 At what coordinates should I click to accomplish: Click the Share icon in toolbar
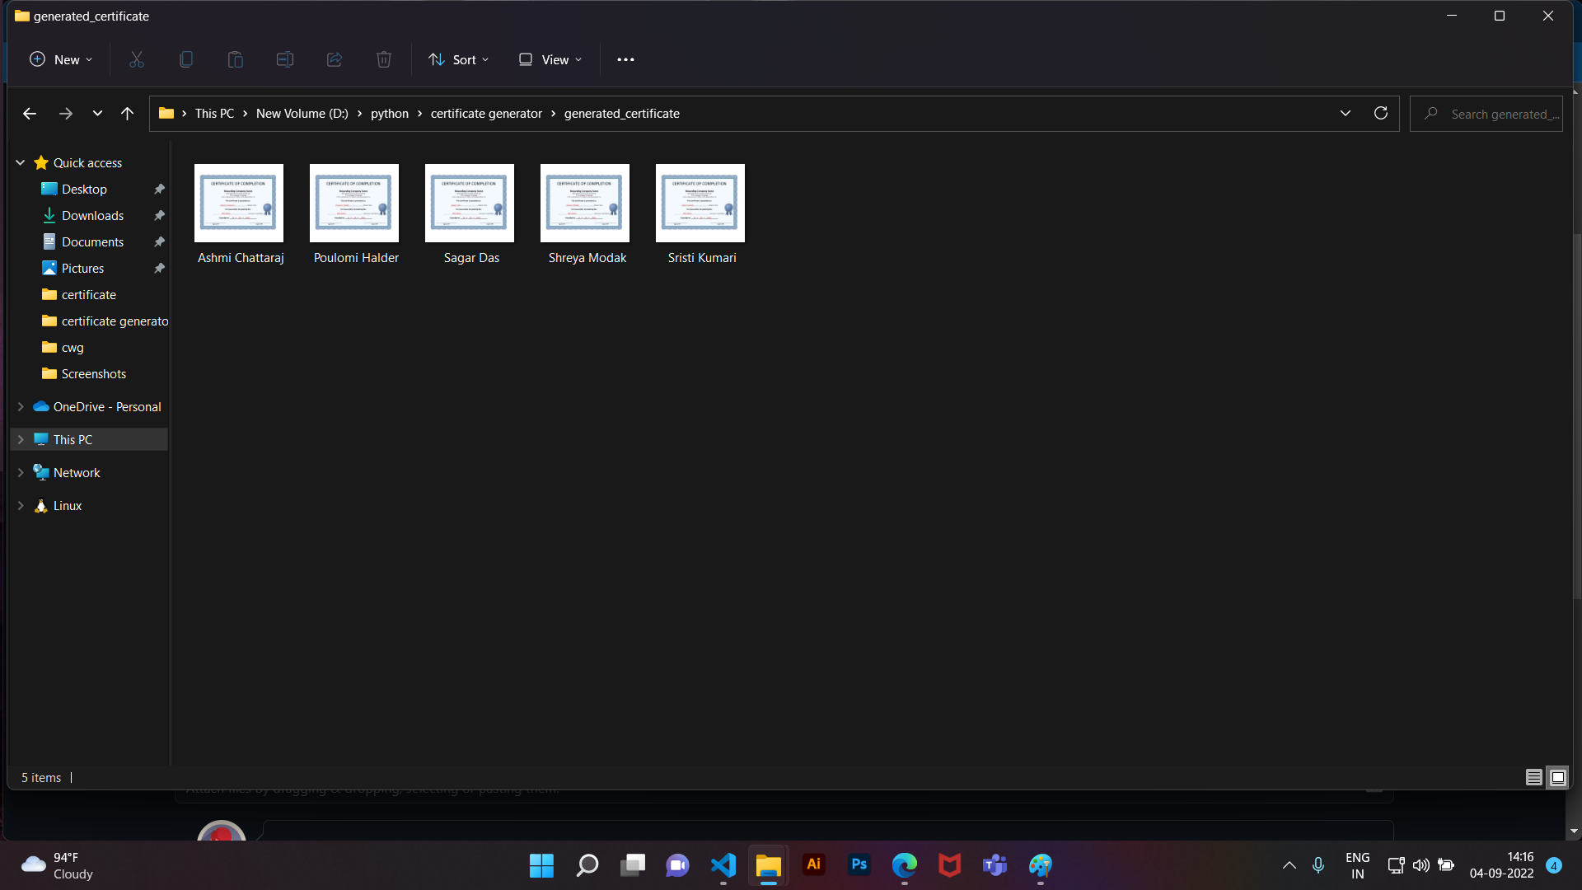335,59
